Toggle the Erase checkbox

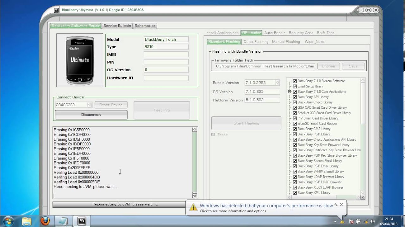click(x=213, y=135)
